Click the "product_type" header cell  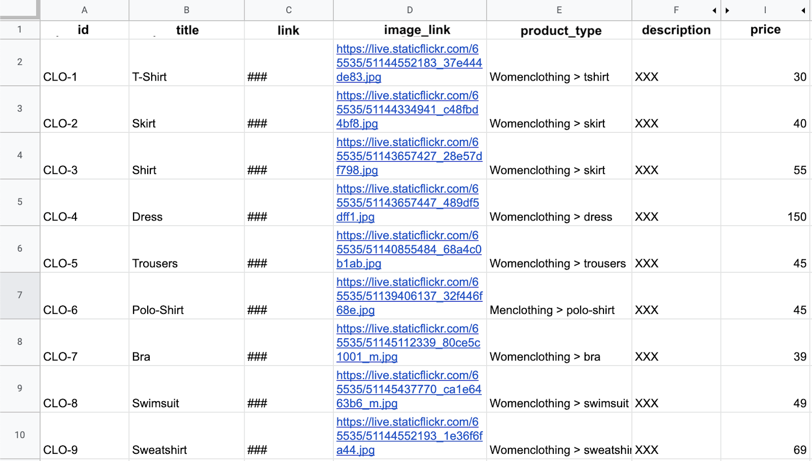[x=560, y=31]
